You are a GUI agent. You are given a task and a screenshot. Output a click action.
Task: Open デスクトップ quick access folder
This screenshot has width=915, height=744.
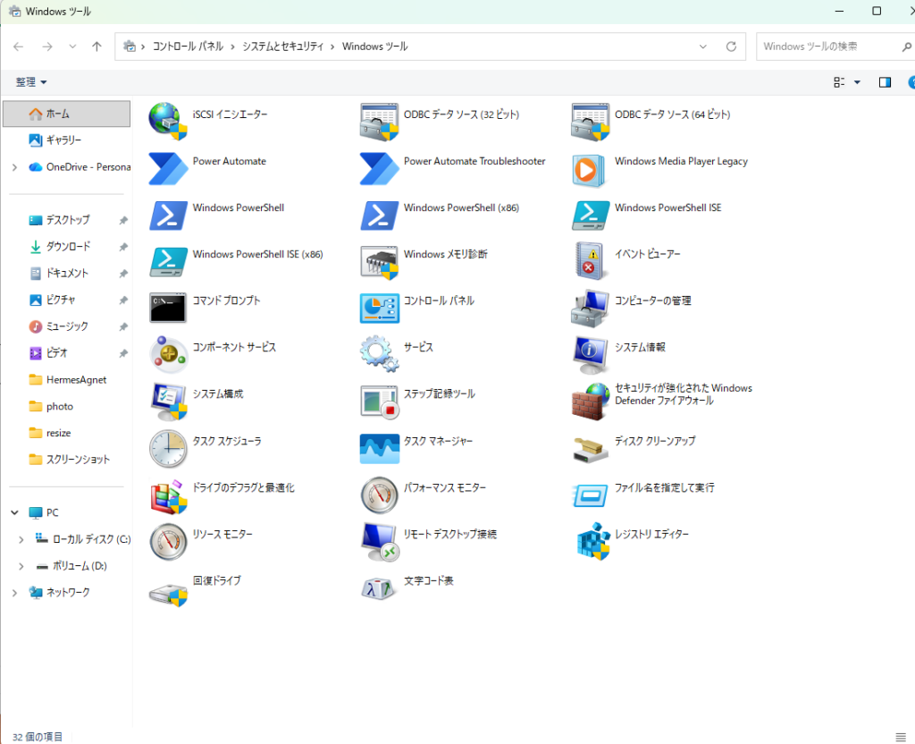click(x=66, y=220)
